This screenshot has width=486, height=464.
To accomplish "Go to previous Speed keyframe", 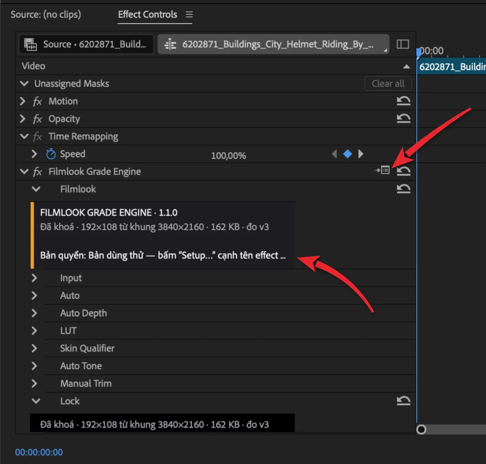I will [334, 154].
